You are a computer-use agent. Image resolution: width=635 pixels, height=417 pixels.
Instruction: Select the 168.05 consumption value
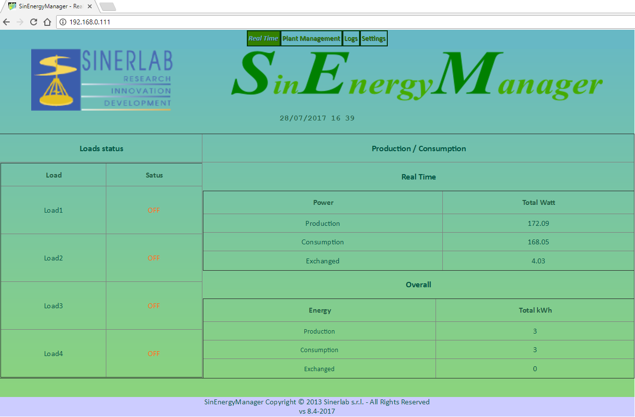click(538, 242)
